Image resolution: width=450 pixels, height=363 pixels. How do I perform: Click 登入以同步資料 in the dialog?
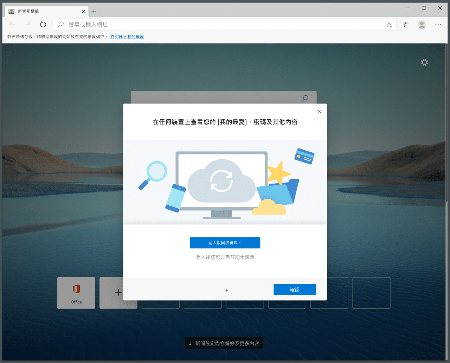pos(225,243)
